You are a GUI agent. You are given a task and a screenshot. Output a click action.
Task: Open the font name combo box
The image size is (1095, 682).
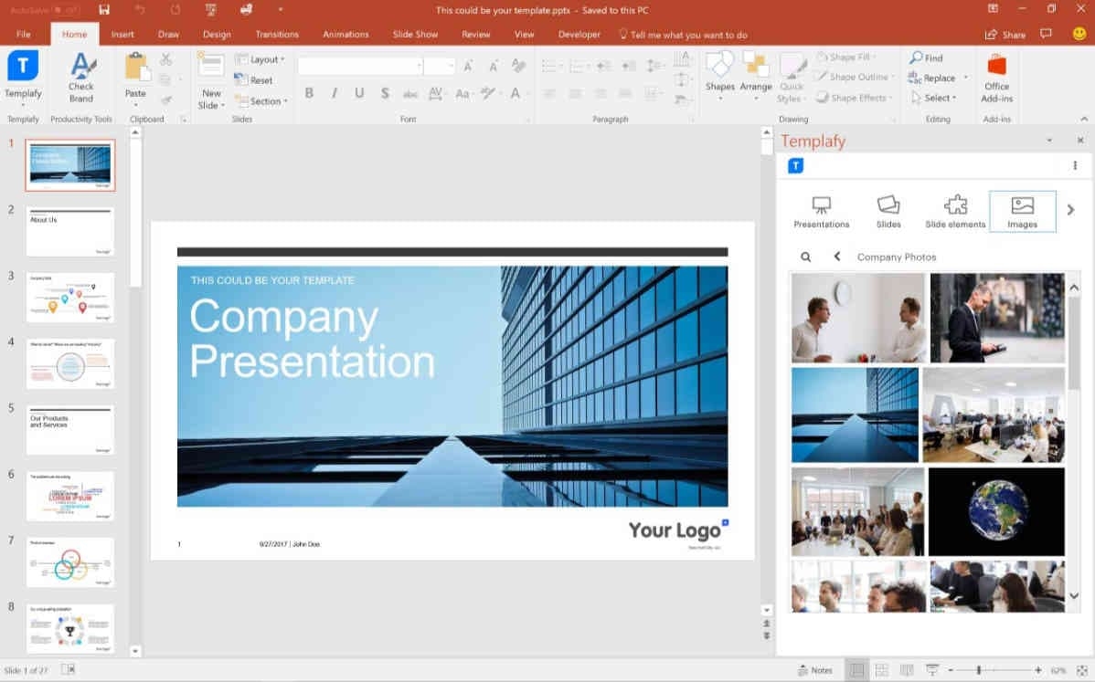(360, 67)
